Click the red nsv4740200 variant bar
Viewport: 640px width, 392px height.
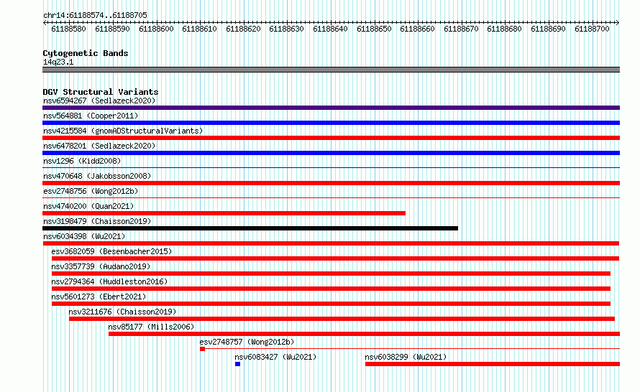224,213
